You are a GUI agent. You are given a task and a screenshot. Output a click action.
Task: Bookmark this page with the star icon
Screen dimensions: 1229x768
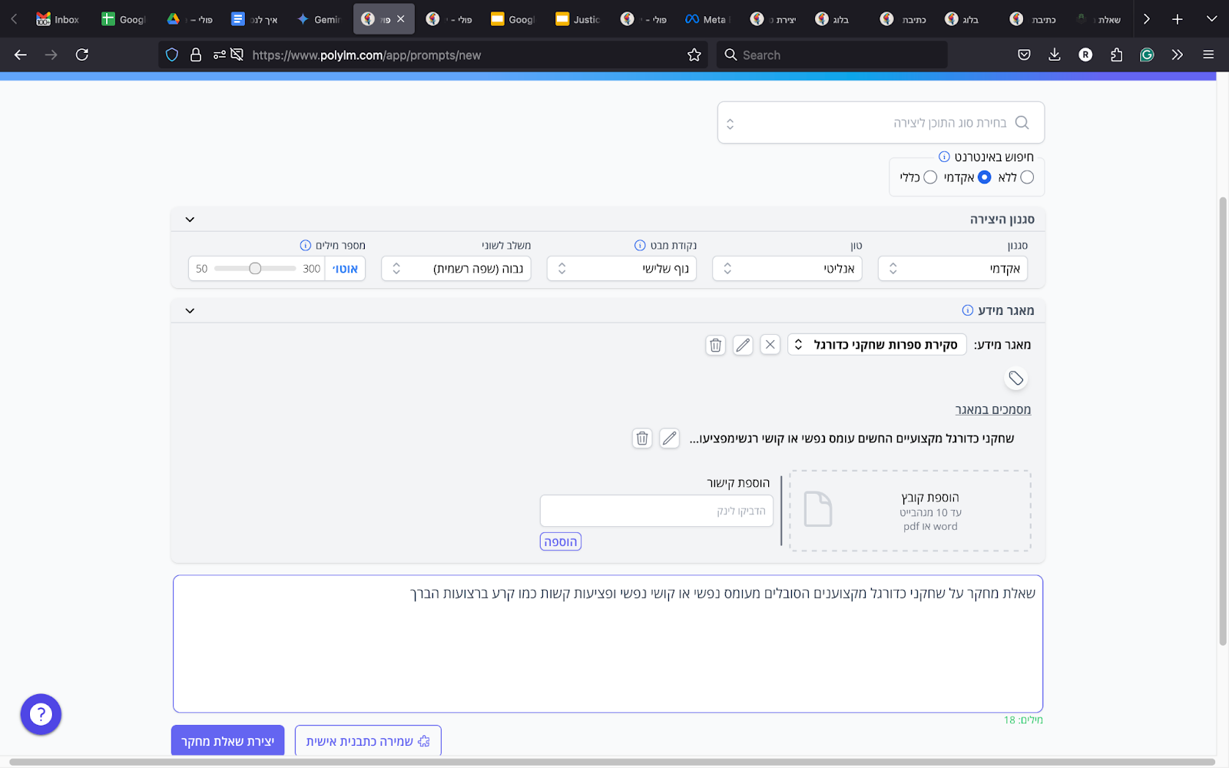pos(694,55)
